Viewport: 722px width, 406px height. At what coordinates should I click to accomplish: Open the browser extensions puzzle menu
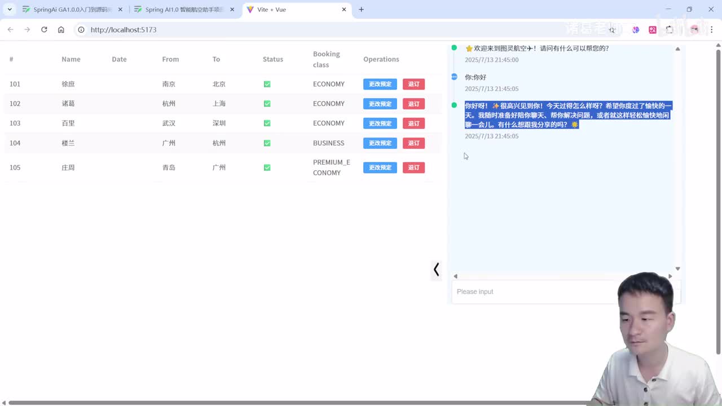tap(670, 29)
